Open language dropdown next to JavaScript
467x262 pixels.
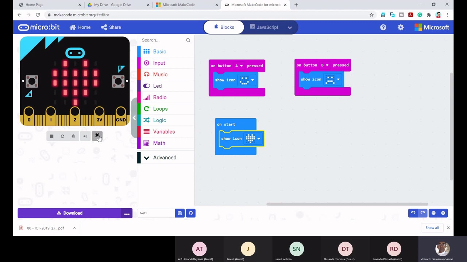pyautogui.click(x=290, y=27)
